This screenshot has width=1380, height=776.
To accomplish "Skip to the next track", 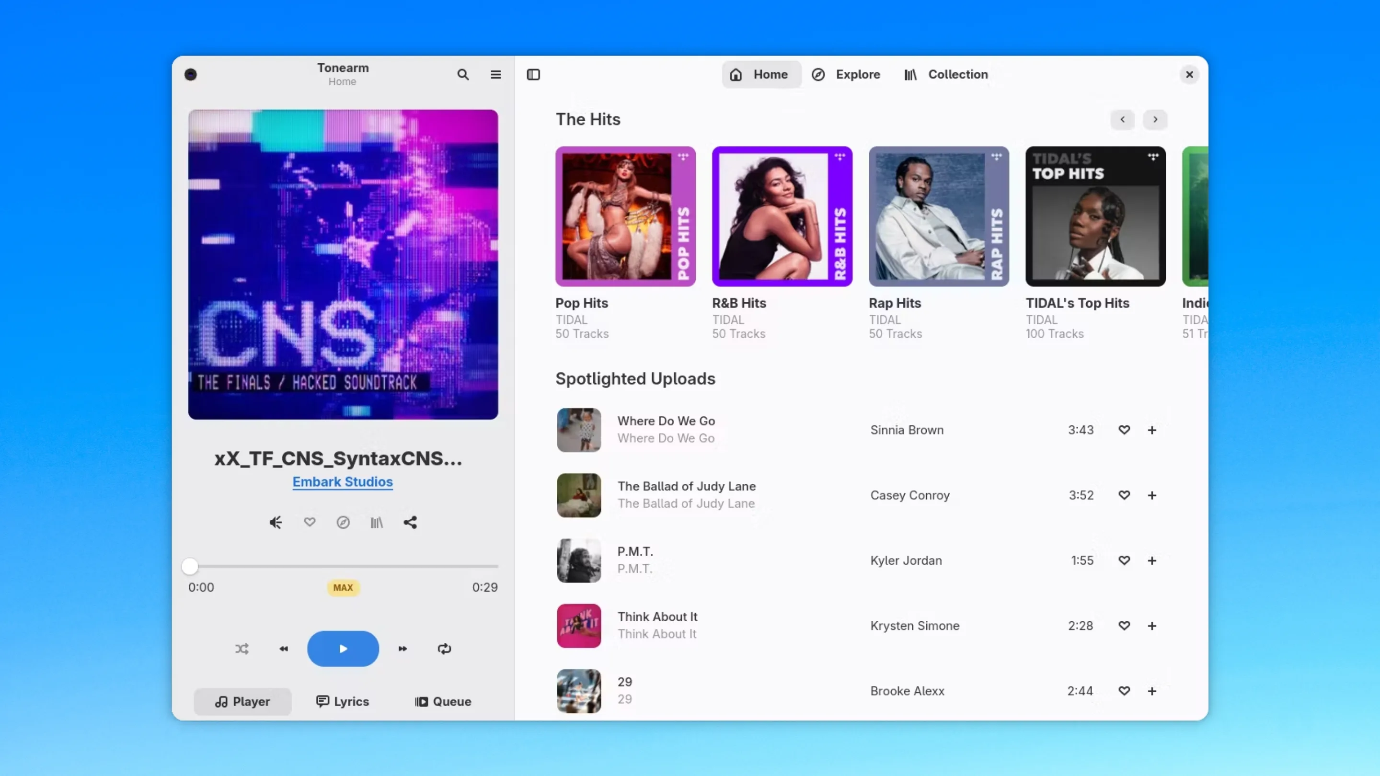I will 402,649.
